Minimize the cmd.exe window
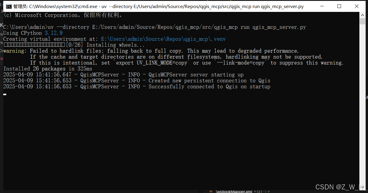The image size is (368, 193). (x=323, y=6)
